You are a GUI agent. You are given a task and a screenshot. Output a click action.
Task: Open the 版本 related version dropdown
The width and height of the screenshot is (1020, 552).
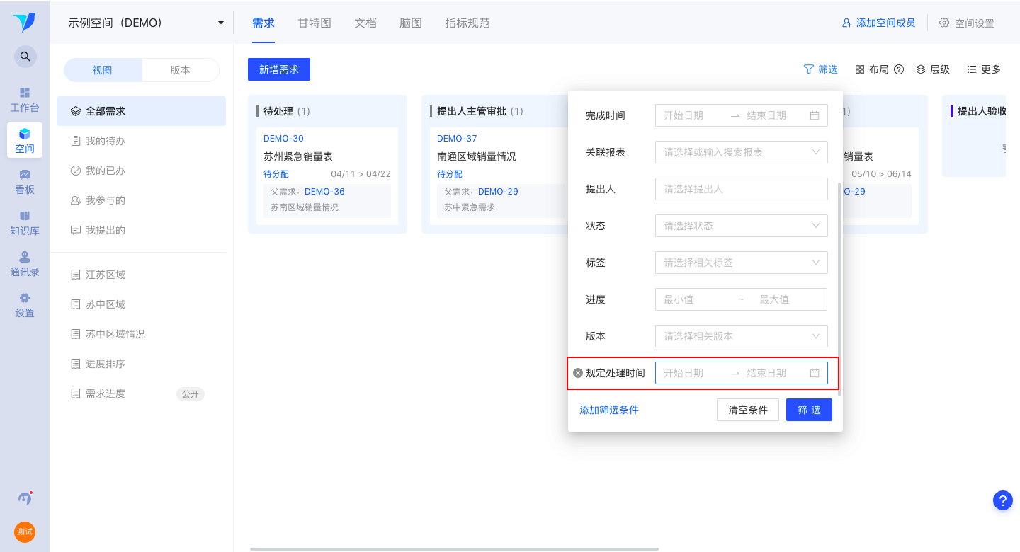tap(741, 336)
